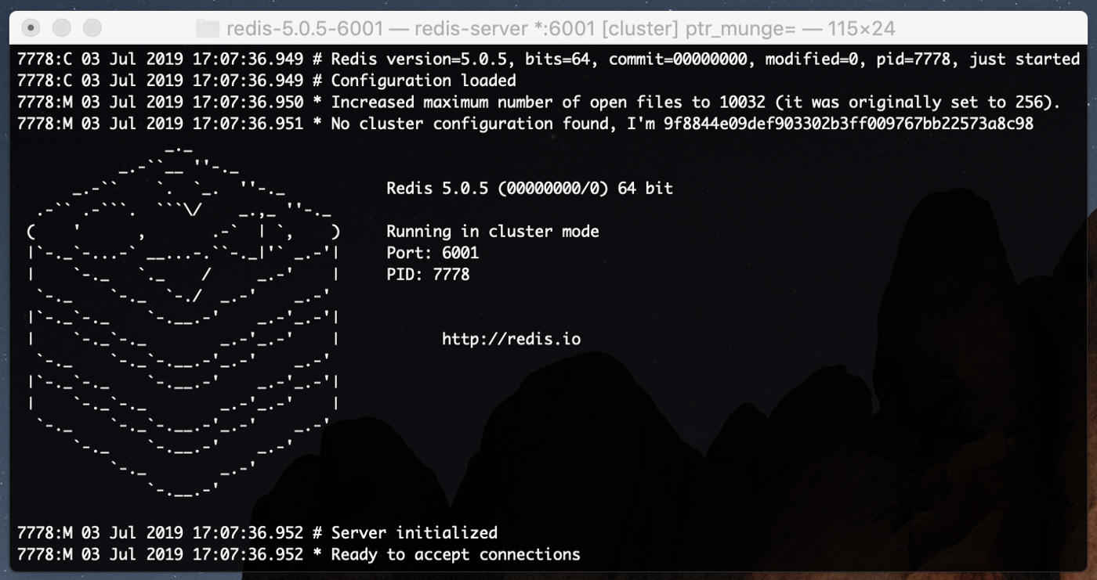Click the zoom window button

[92, 28]
